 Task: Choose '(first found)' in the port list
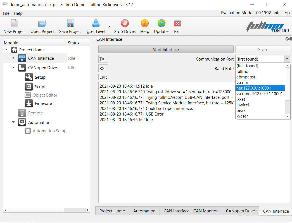[260, 66]
